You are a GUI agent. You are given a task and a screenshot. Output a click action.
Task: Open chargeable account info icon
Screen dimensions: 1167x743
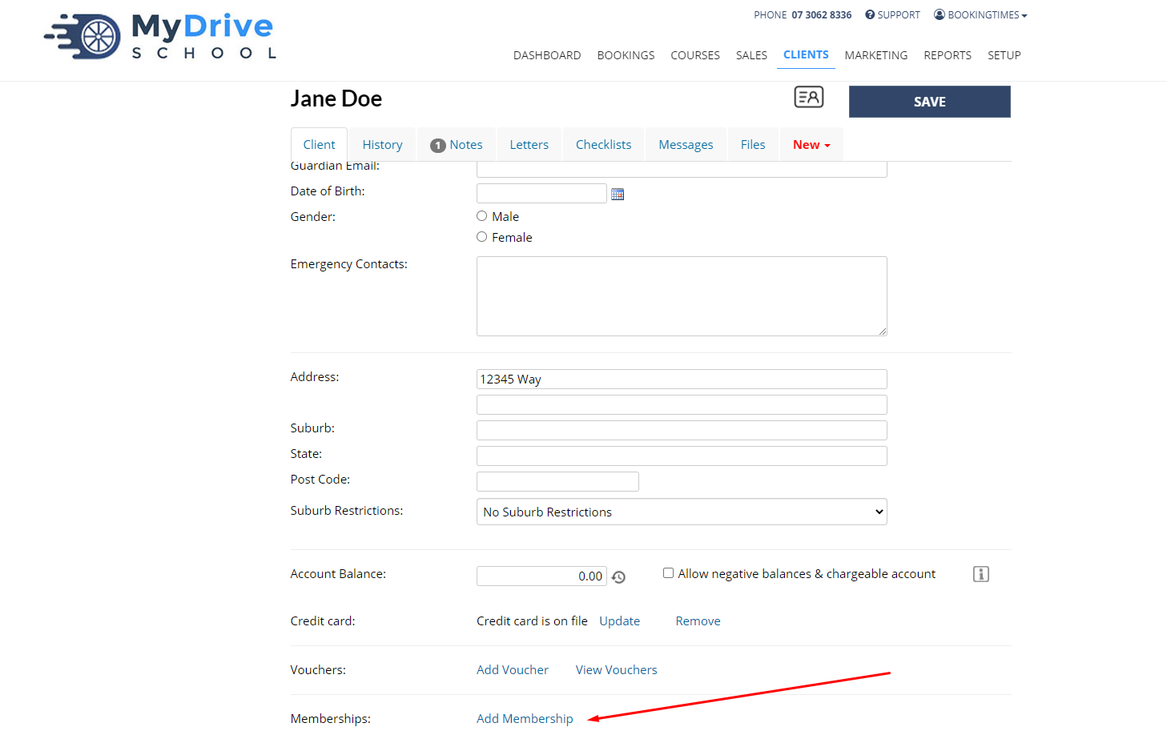click(x=981, y=574)
